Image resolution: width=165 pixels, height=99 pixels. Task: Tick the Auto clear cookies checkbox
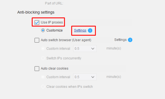(37, 68)
